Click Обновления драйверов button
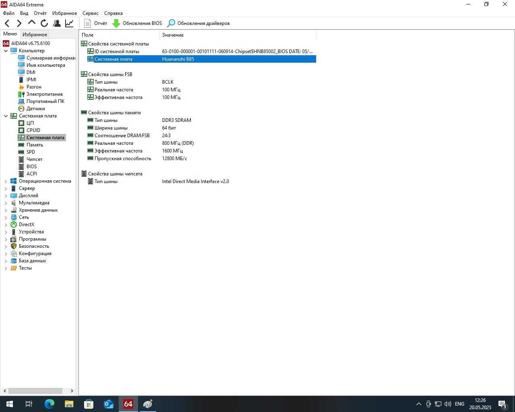The height and width of the screenshot is (412, 515). [199, 23]
